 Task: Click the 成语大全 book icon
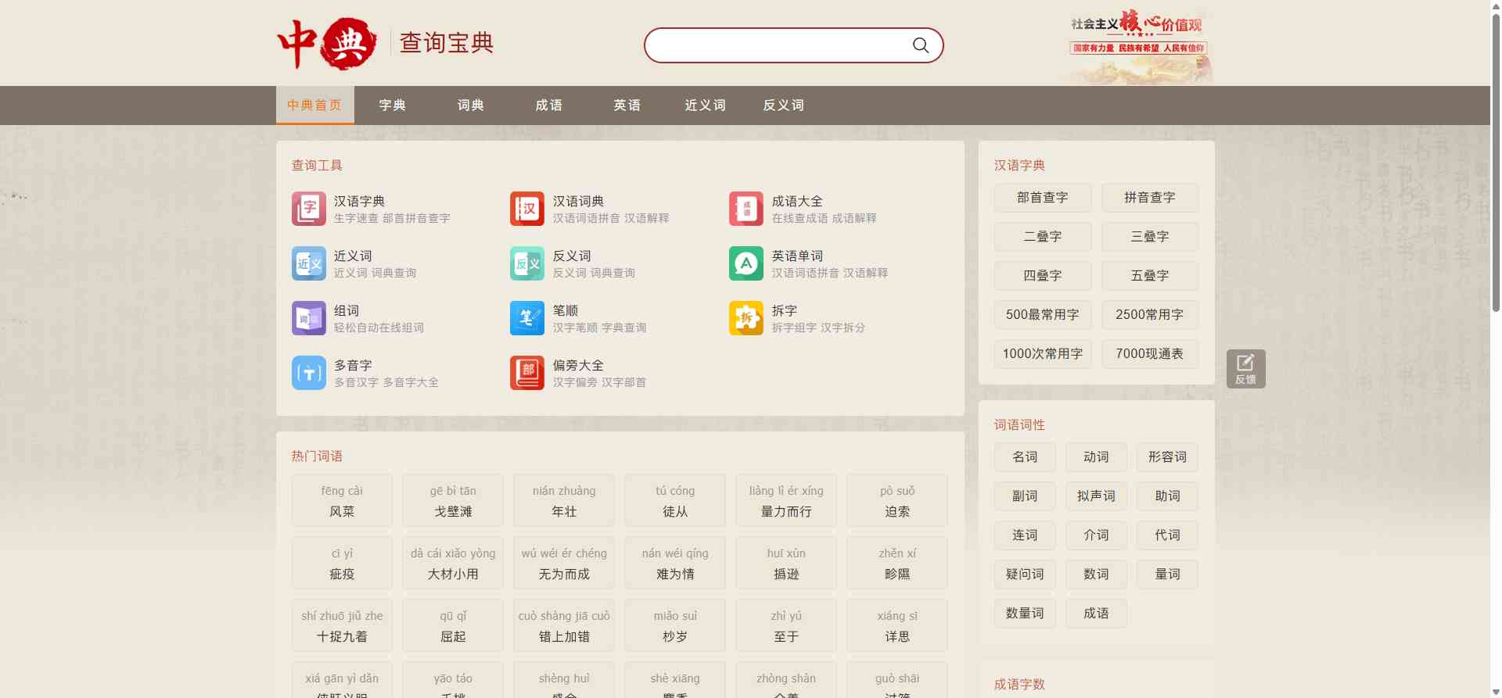pyautogui.click(x=746, y=209)
